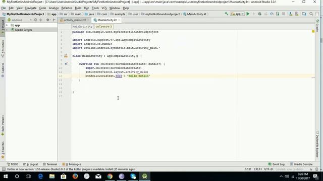Viewport: 323px width, 181px height.
Task: Open Firefox from the taskbar
Action: tap(75, 176)
